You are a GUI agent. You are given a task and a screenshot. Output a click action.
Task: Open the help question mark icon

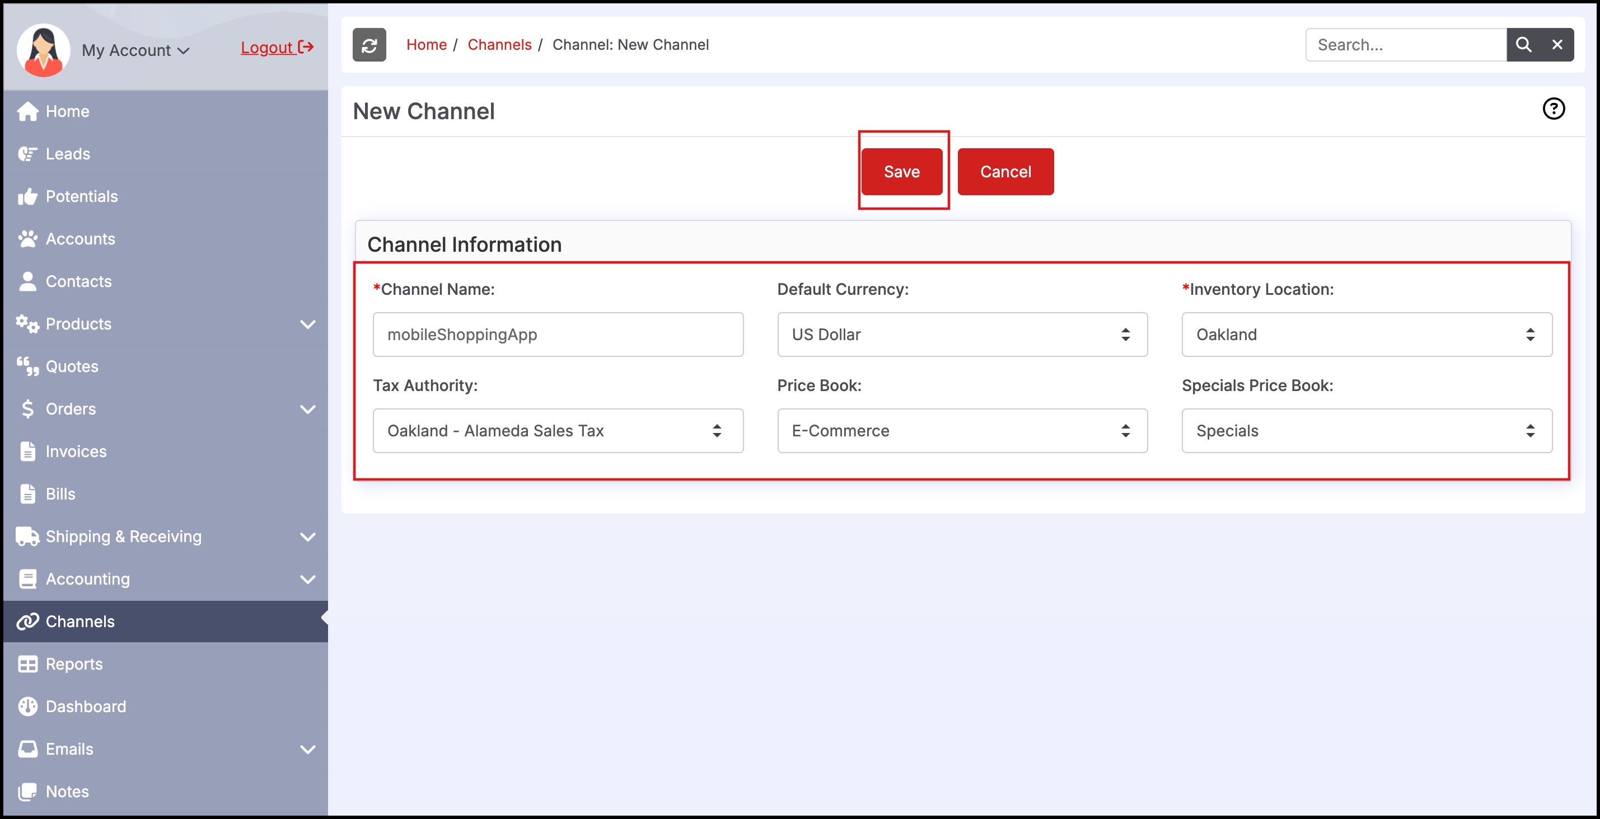click(x=1553, y=109)
